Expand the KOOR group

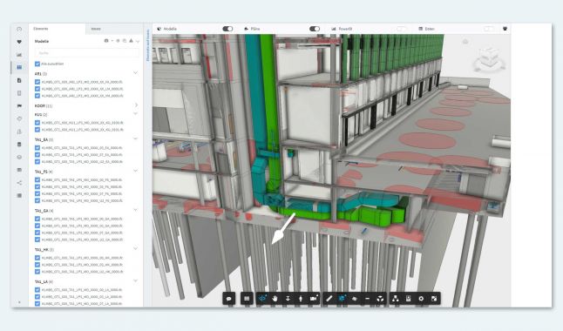coord(136,105)
